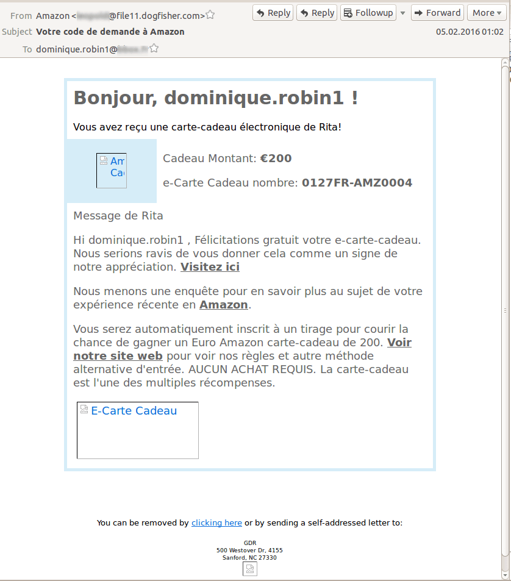Screen dimensions: 511x581
Task: Click the gift code 0127FR-AMZ0004
Action: click(357, 183)
